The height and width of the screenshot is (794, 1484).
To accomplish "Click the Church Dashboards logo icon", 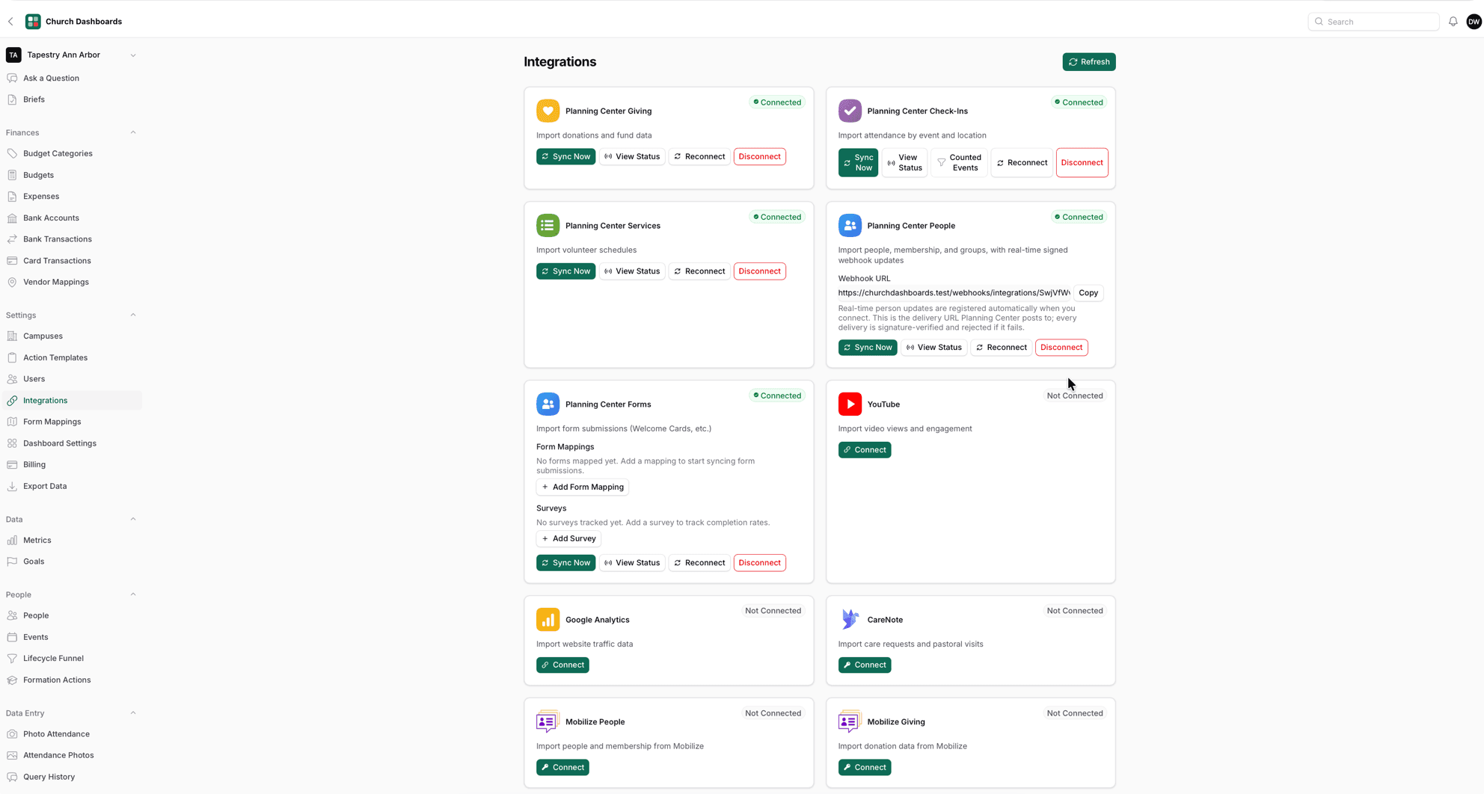I will pyautogui.click(x=33, y=22).
